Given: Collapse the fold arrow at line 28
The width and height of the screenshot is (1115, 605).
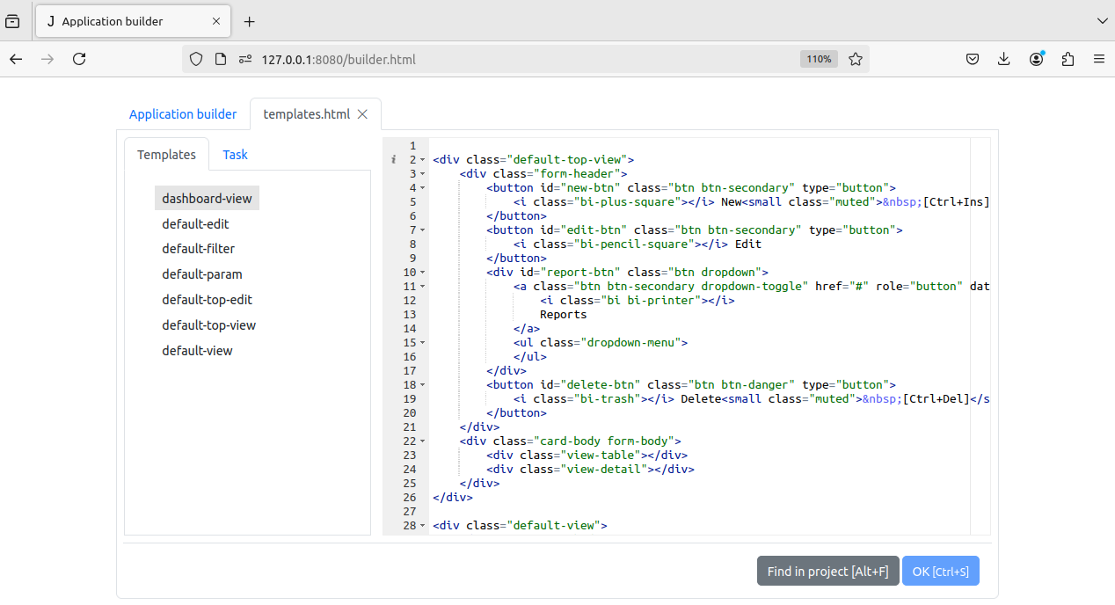Looking at the screenshot, I should pyautogui.click(x=420, y=525).
